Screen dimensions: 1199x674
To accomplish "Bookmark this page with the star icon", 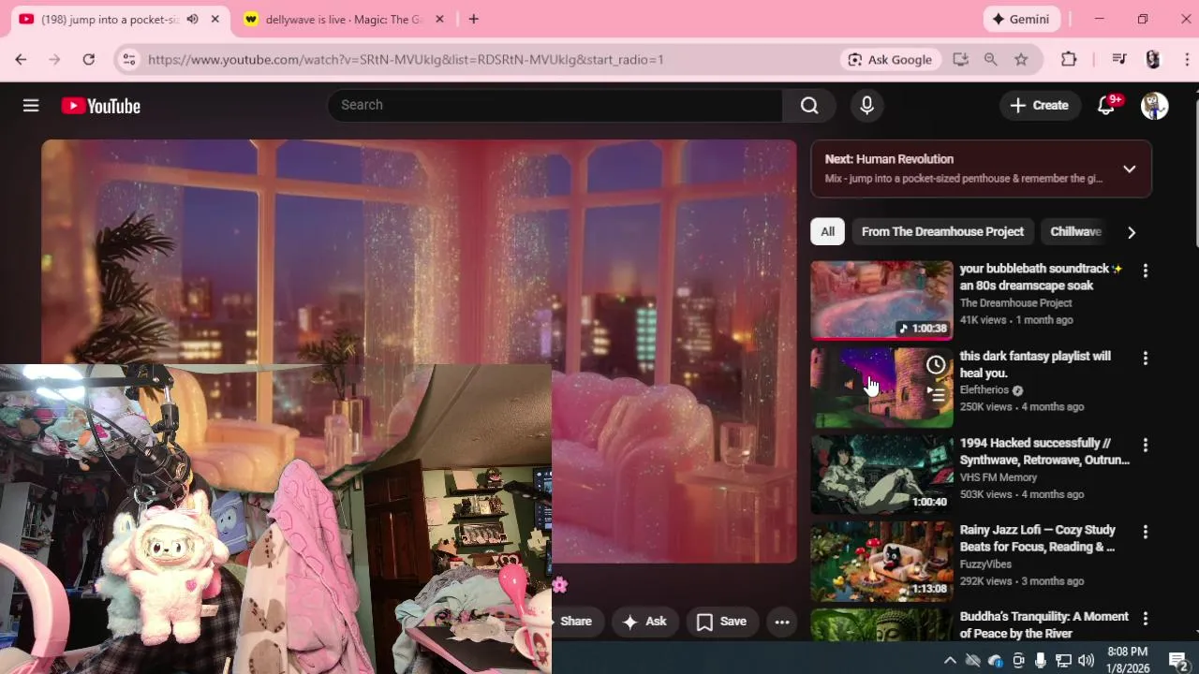I will (x=1021, y=59).
